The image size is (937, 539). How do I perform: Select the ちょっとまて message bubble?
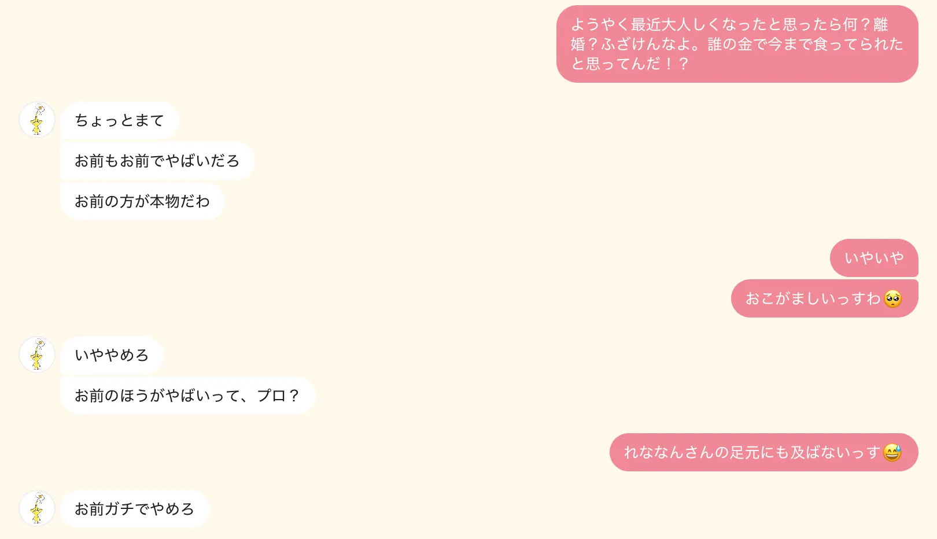(x=120, y=120)
